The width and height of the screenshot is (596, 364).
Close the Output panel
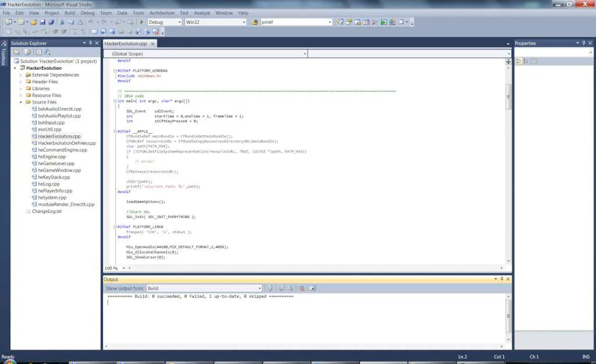click(x=508, y=279)
